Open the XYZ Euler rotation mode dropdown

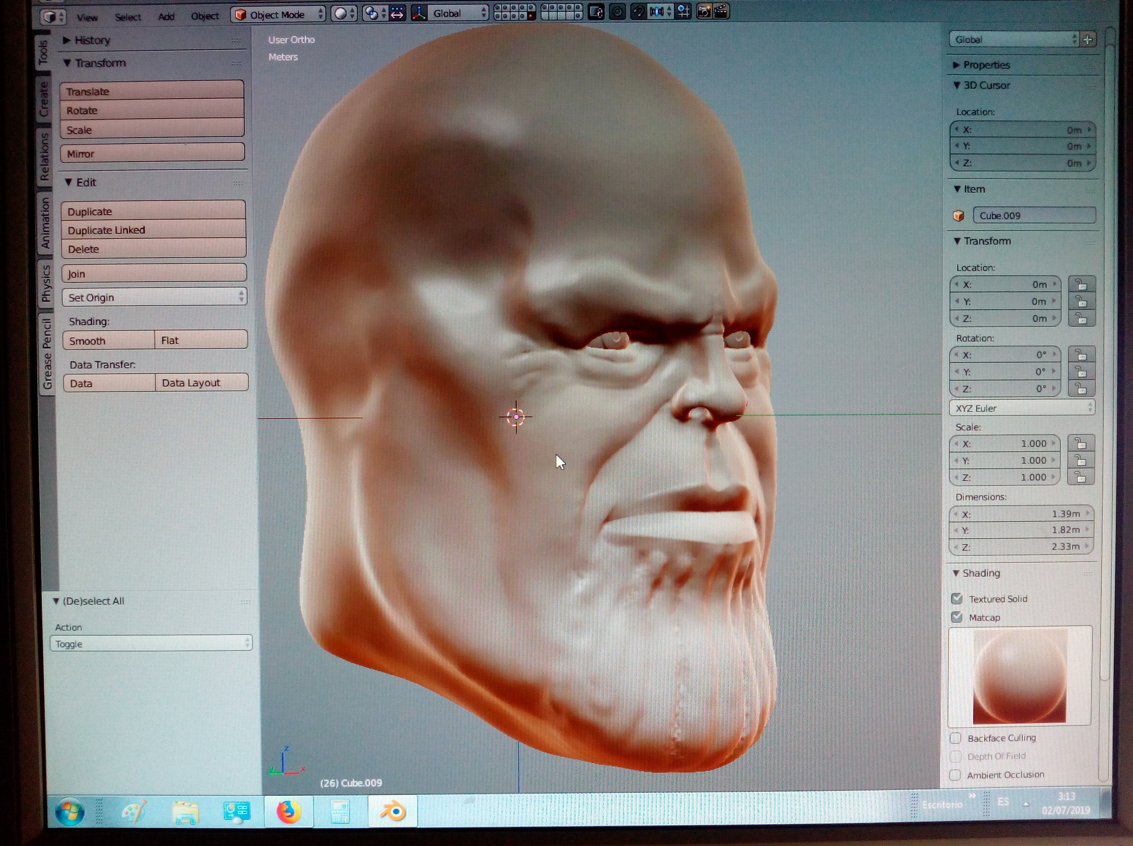pyautogui.click(x=1022, y=408)
